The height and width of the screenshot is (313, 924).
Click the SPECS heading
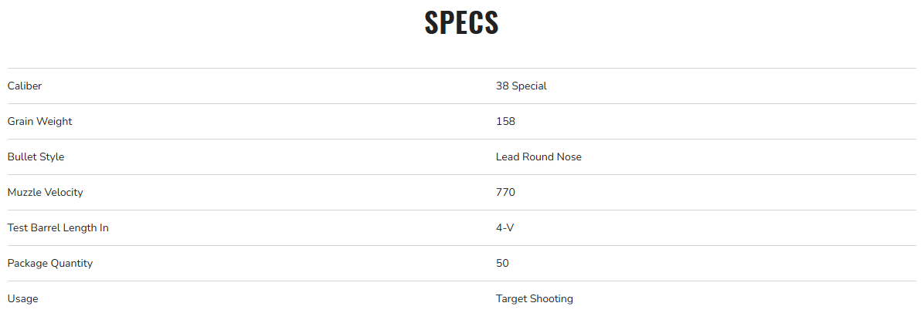461,23
